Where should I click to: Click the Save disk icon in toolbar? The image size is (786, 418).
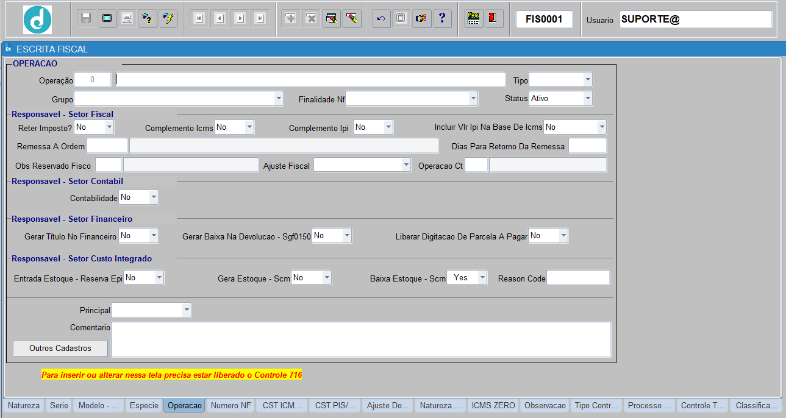coord(86,18)
